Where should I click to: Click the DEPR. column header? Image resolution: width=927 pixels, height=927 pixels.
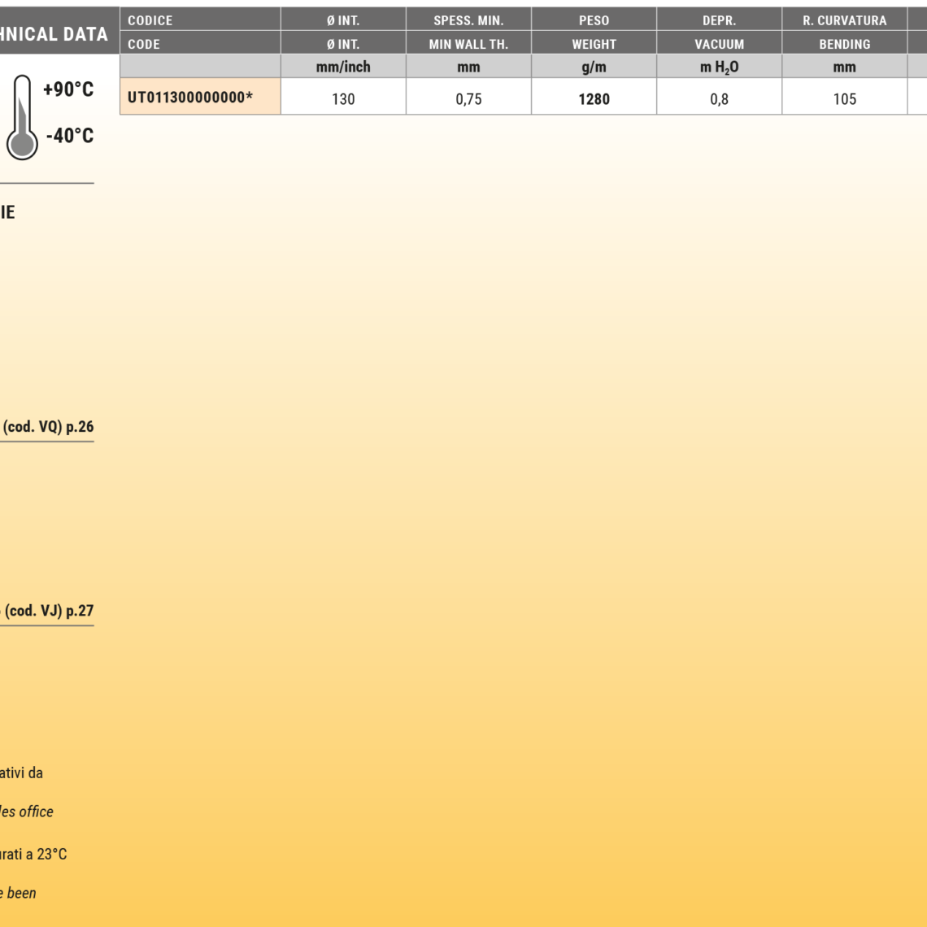[x=719, y=21]
